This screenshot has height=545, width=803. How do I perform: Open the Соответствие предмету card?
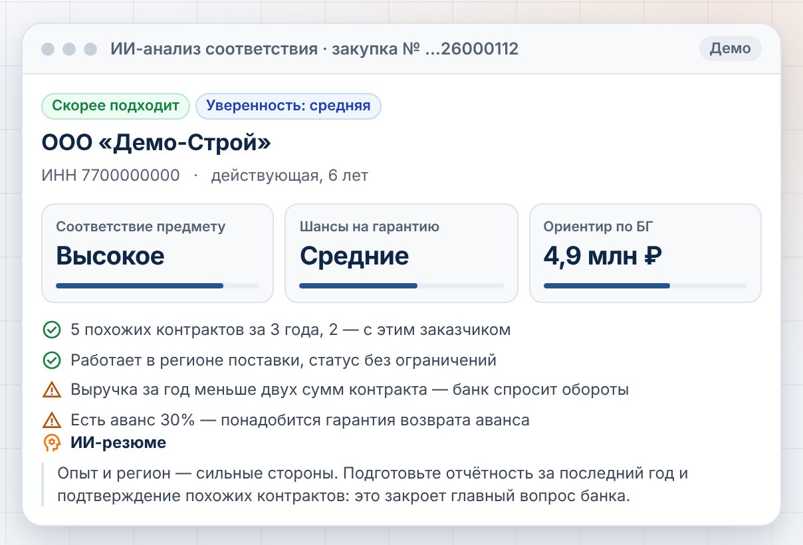point(158,253)
